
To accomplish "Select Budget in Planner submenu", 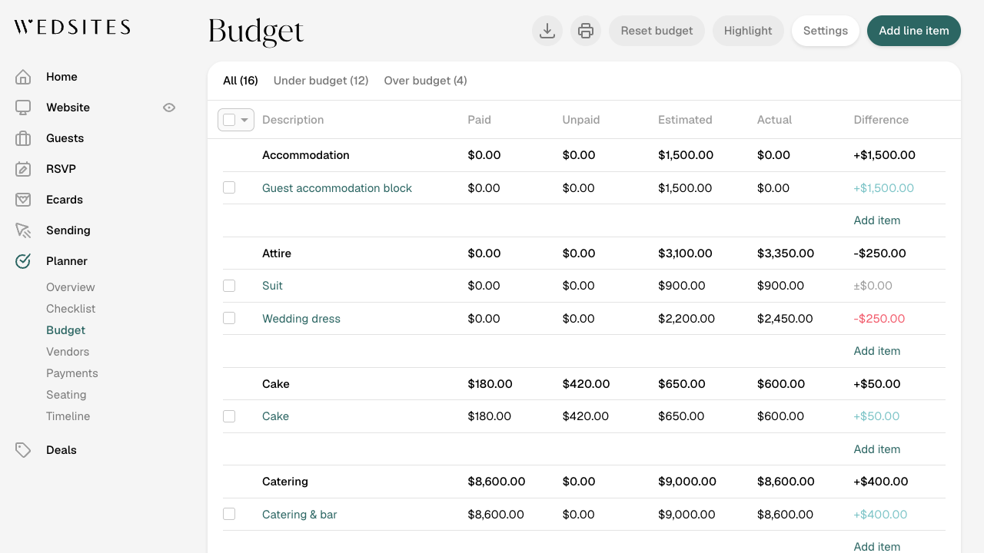I will pos(66,330).
